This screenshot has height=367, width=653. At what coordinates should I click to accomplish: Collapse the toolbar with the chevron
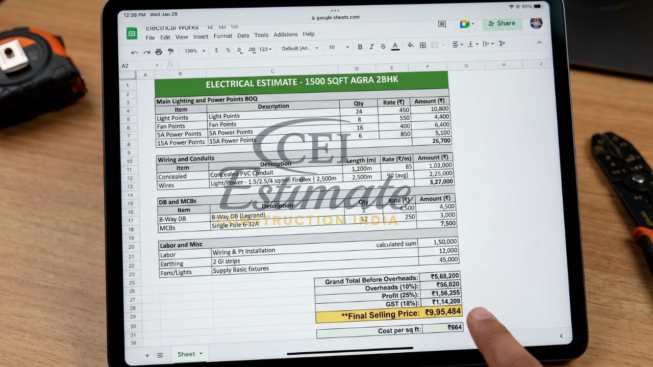coord(539,43)
